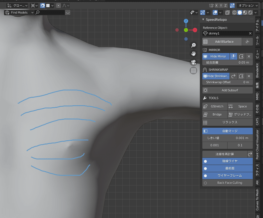The height and width of the screenshot is (218, 263).
Task: Toggle the ワイヤーフレーム option
Action: pyautogui.click(x=227, y=176)
